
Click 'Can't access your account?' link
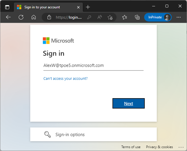coord(65,79)
